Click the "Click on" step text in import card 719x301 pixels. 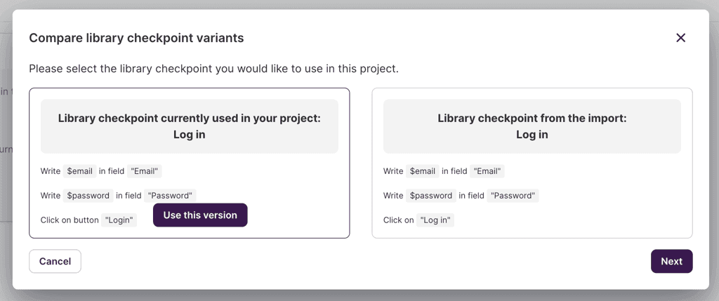click(x=398, y=220)
